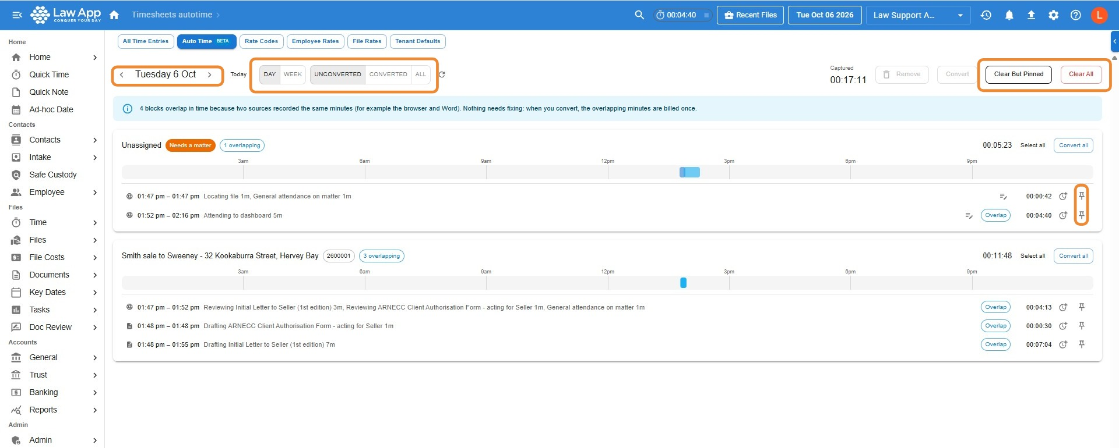
Task: Open the search magnifier icon
Action: (639, 15)
